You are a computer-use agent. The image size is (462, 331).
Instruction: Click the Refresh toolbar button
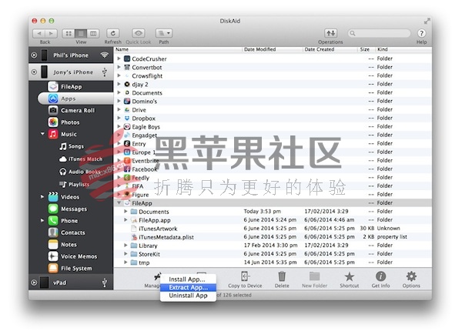[113, 33]
